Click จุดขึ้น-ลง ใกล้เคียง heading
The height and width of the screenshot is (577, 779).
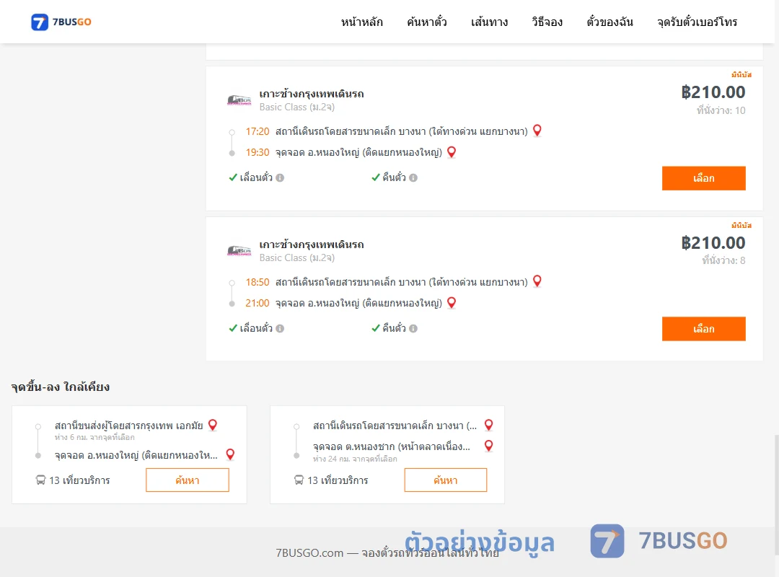[61, 387]
